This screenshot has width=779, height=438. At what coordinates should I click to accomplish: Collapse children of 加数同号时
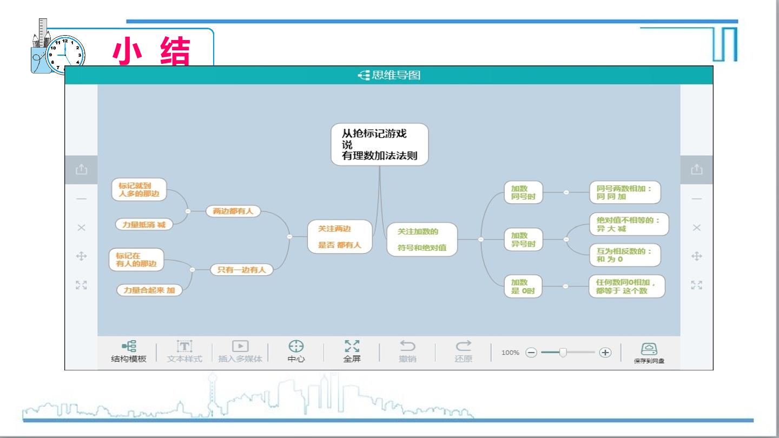(566, 193)
